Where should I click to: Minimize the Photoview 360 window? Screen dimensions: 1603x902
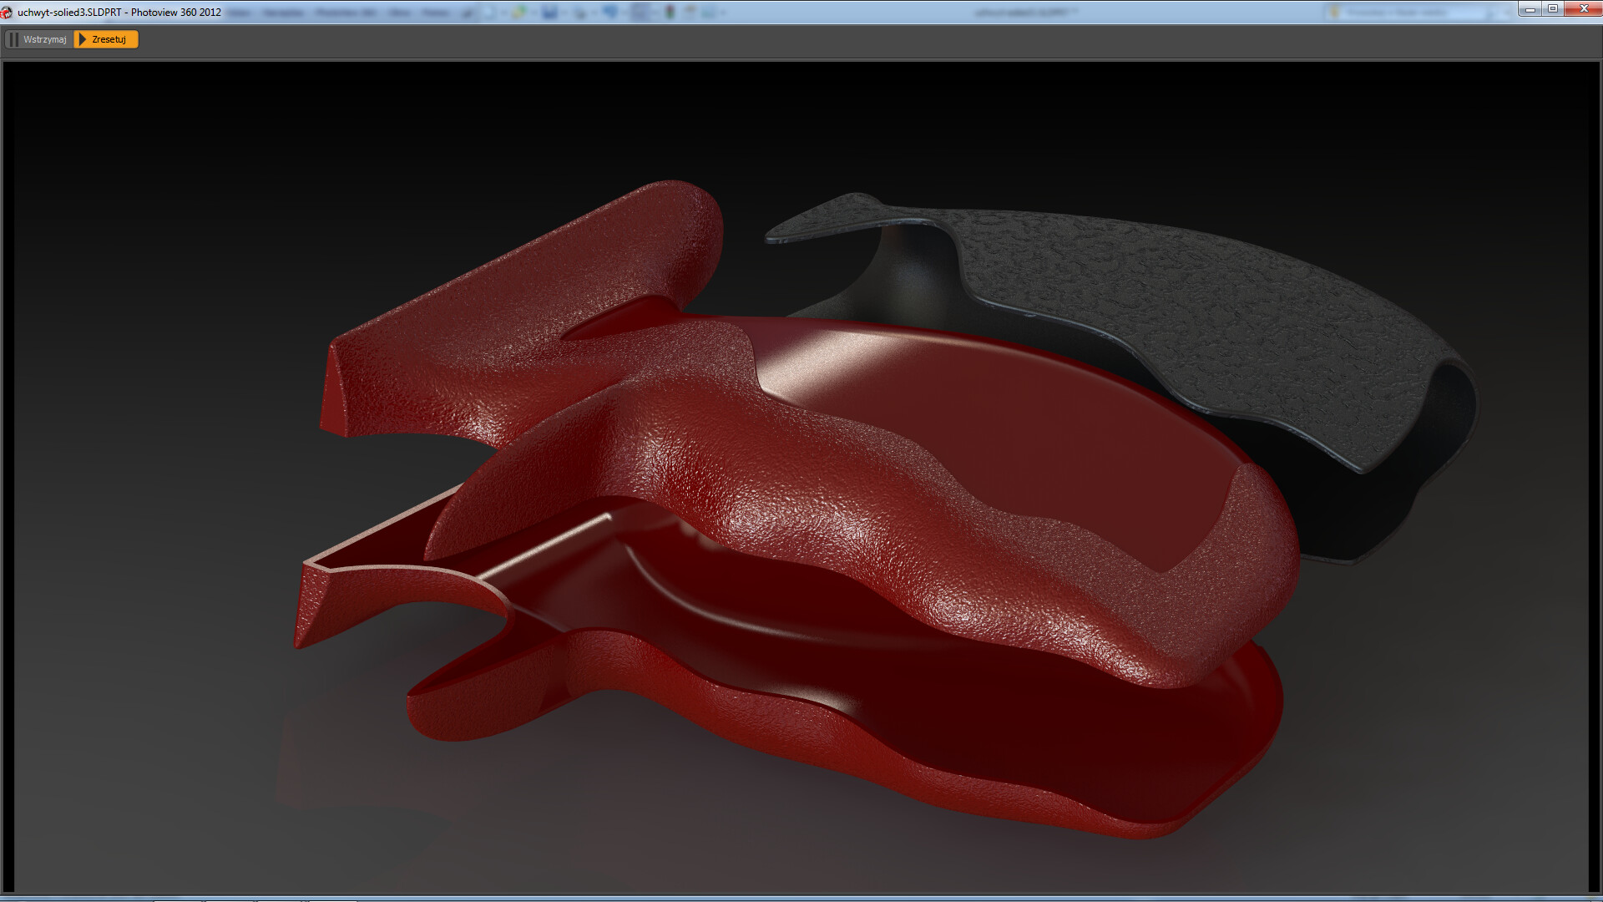[x=1530, y=9]
